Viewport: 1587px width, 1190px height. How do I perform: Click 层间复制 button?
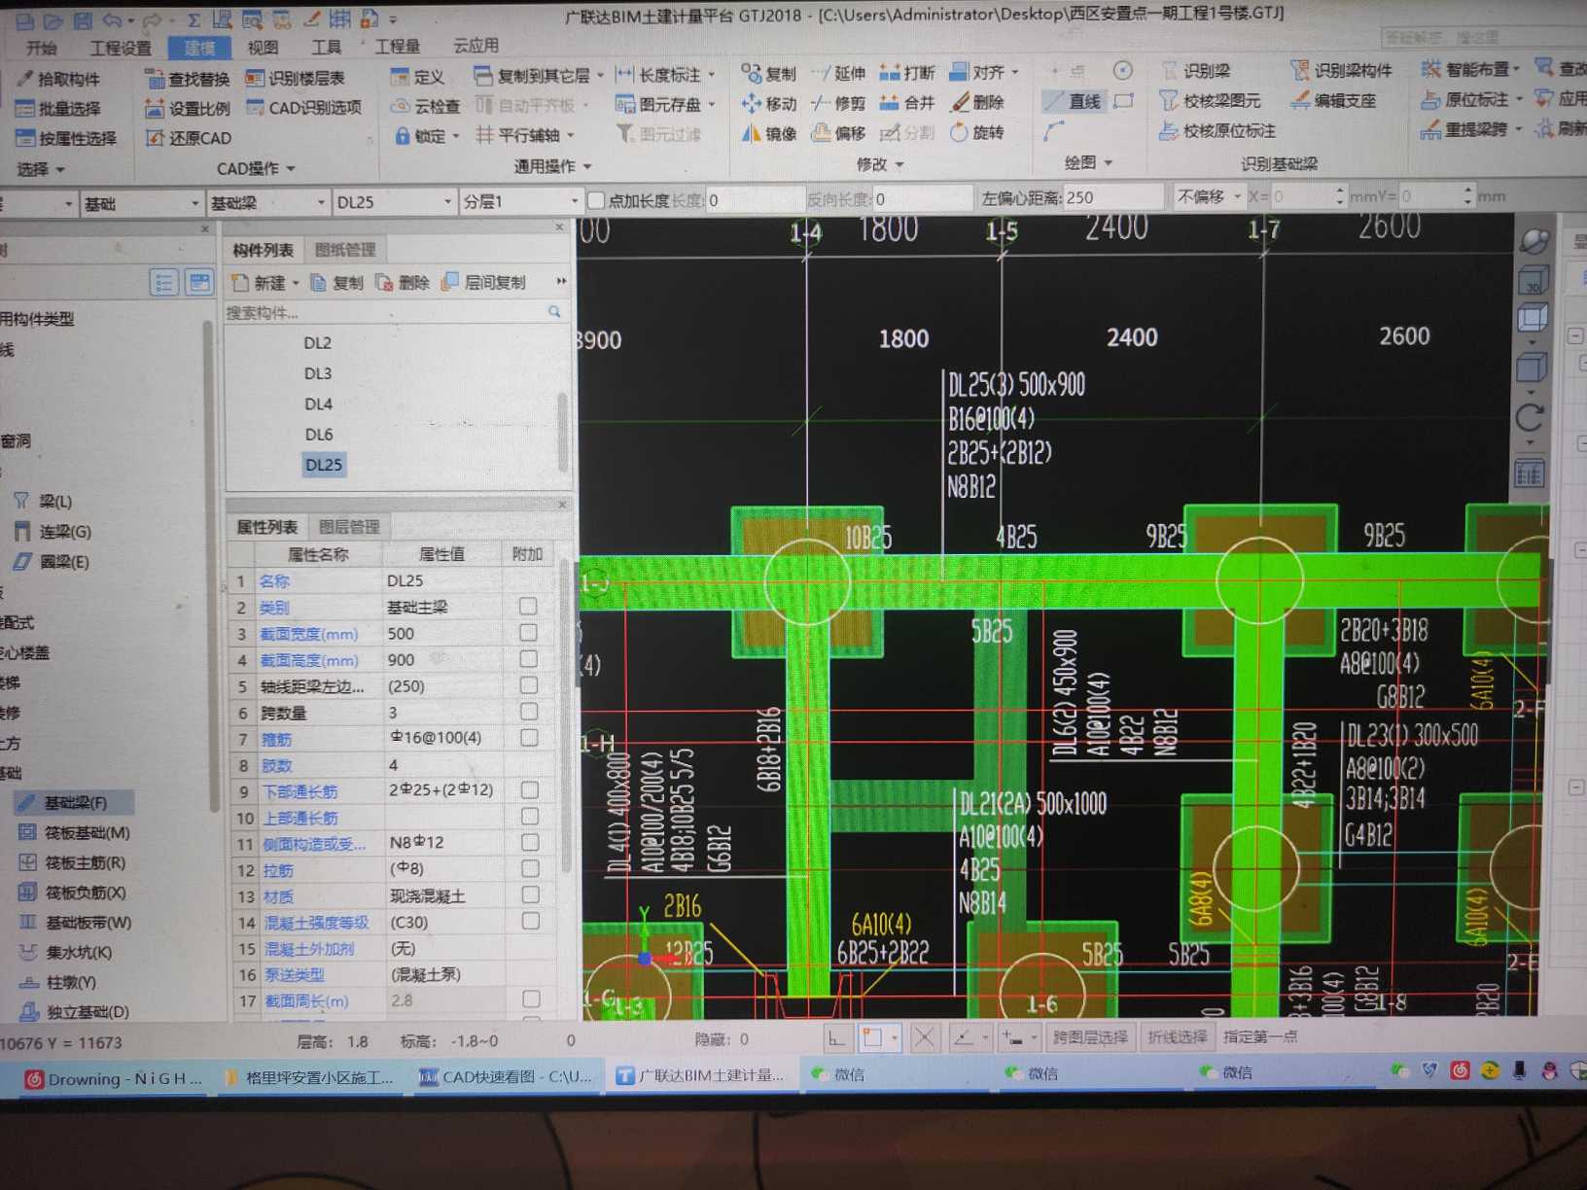pyautogui.click(x=483, y=282)
